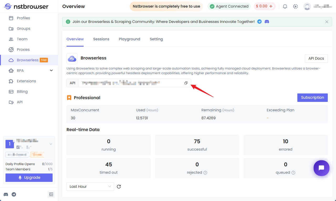This screenshot has height=201, width=336.
Task: Click the Subscription button
Action: [x=312, y=97]
